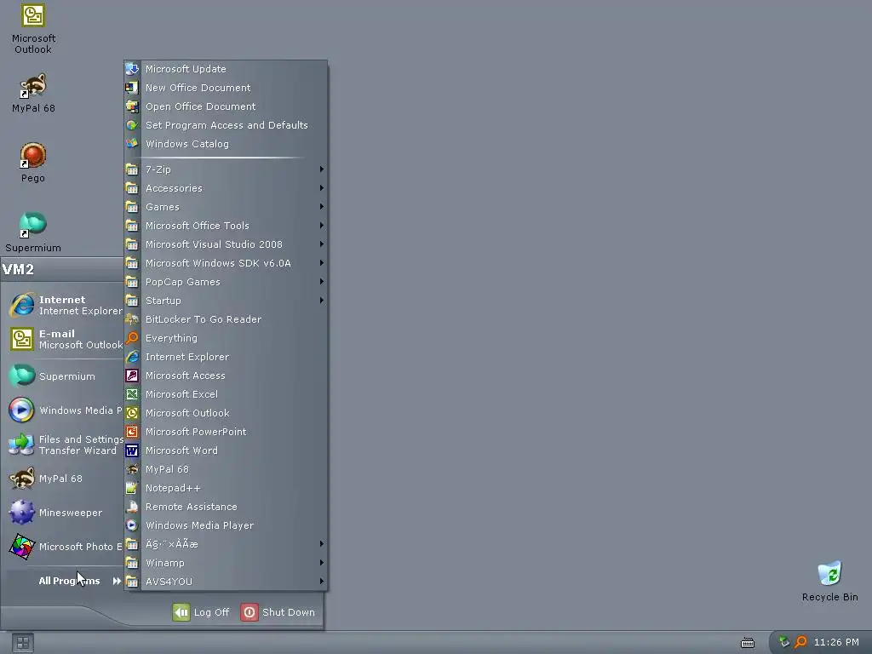Image resolution: width=872 pixels, height=654 pixels.
Task: Click the Open Office Document icon
Action: [132, 106]
